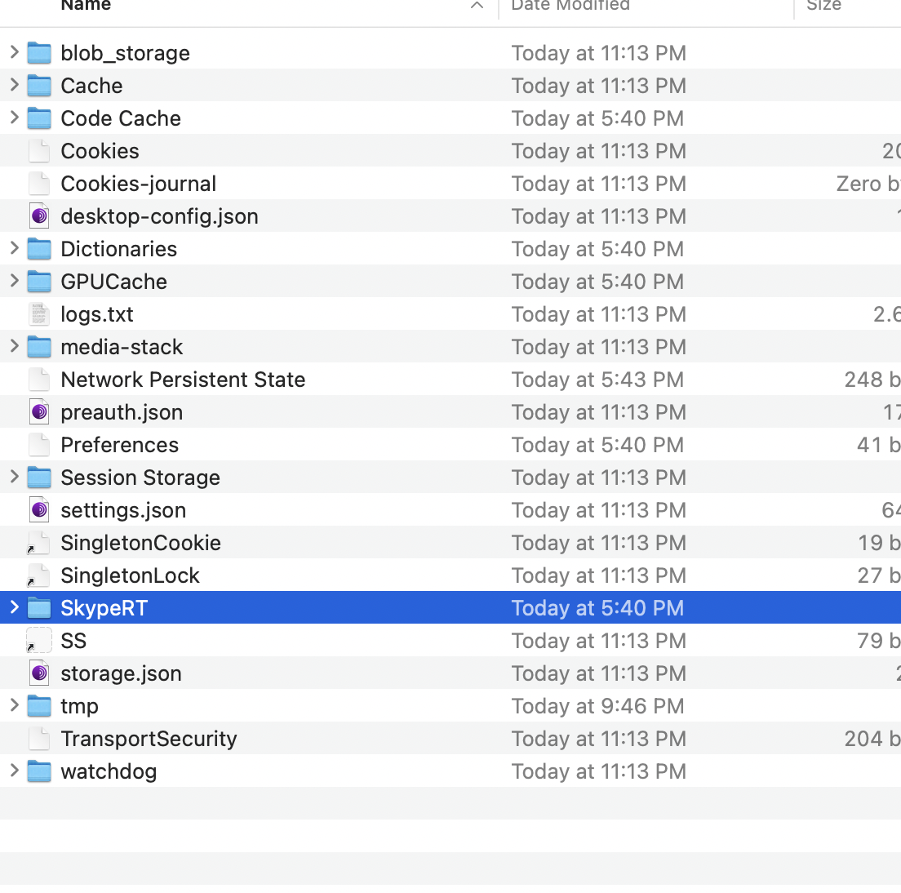Expand the Dictionaries folder chevron

[15, 249]
